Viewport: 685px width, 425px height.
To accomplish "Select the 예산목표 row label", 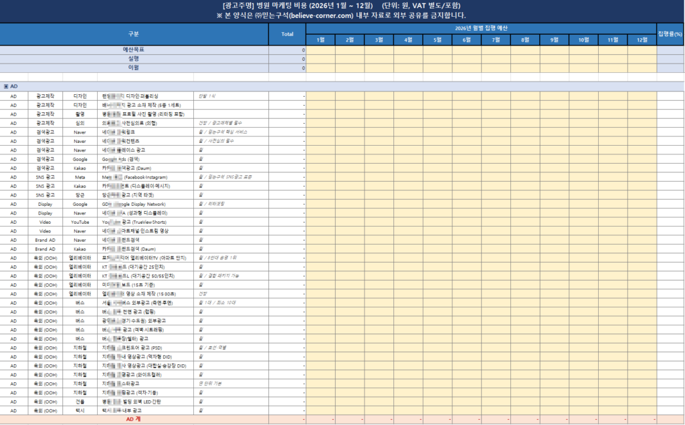I will coord(134,49).
